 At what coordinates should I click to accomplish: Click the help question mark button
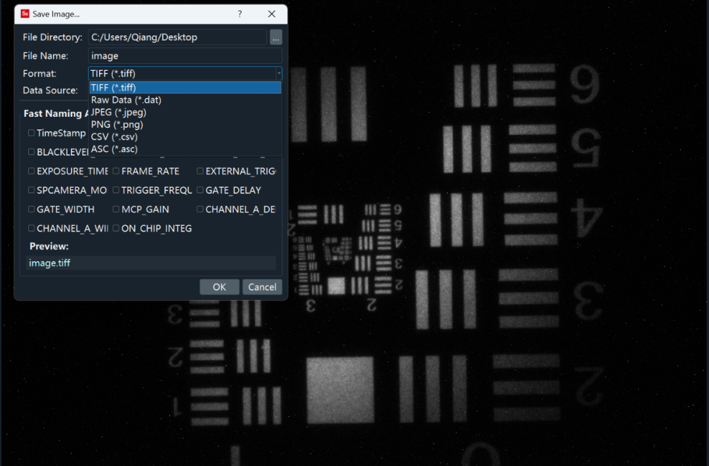tap(240, 14)
